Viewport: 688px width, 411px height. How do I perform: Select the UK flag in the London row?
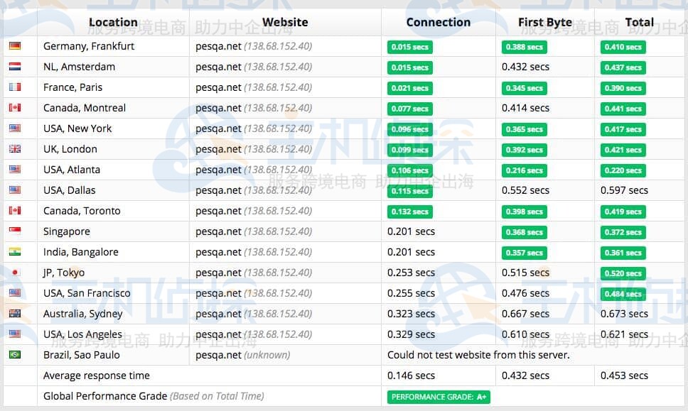pos(15,149)
